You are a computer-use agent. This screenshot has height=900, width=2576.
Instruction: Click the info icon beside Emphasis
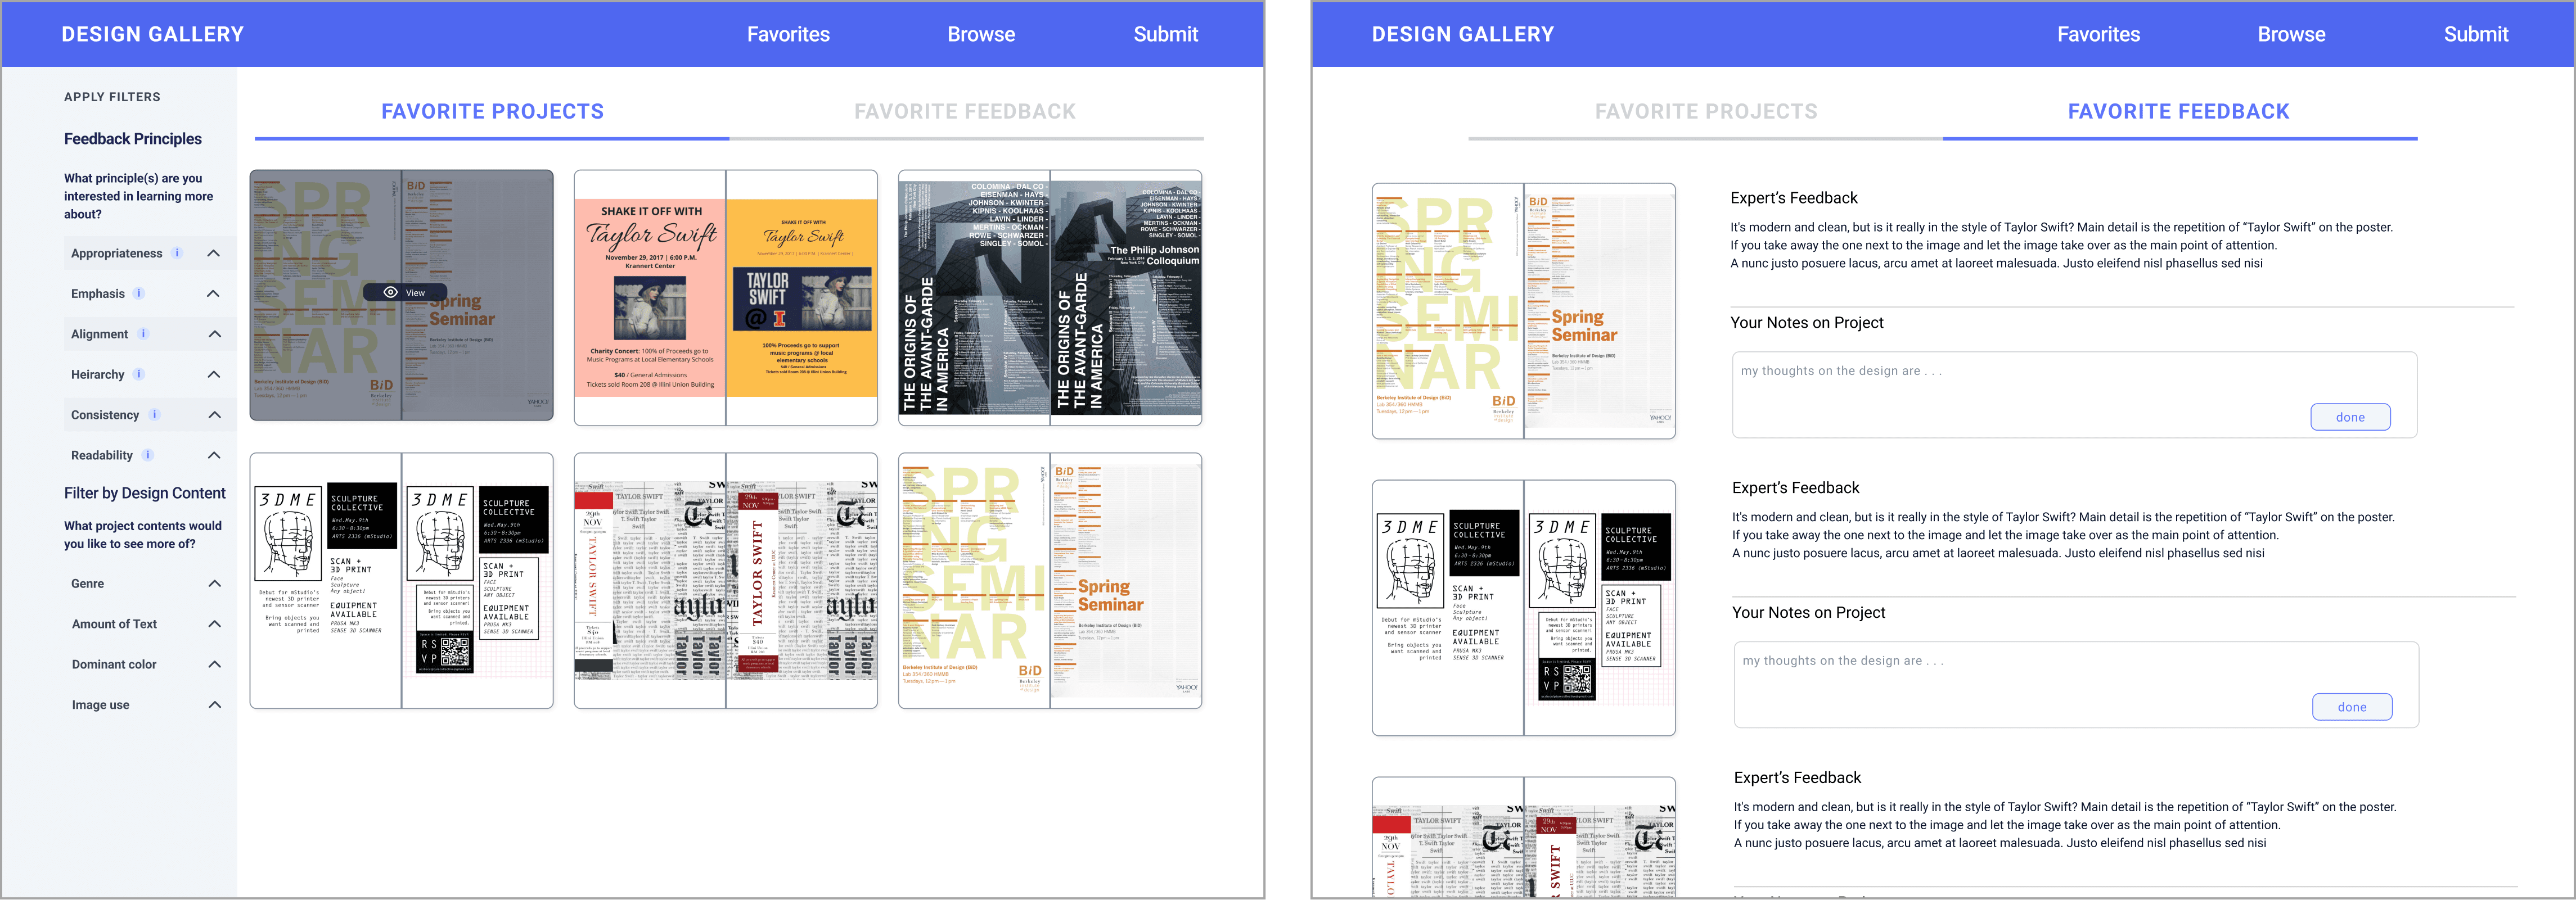tap(139, 293)
